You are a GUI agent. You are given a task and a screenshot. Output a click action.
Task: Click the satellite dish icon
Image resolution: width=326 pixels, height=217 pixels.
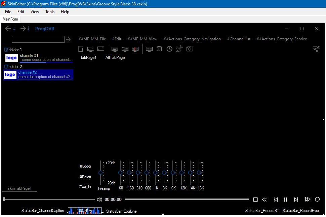click(179, 49)
